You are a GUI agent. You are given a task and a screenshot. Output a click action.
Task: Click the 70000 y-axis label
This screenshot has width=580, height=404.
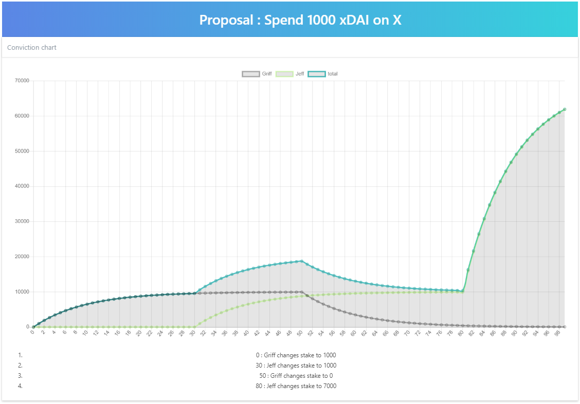[21, 81]
